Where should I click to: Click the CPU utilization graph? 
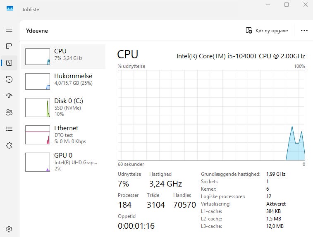(x=211, y=115)
